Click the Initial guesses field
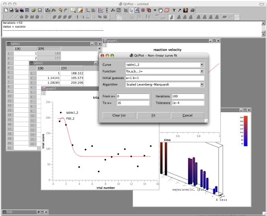This screenshot has height=216, width=267. pyautogui.click(x=165, y=78)
